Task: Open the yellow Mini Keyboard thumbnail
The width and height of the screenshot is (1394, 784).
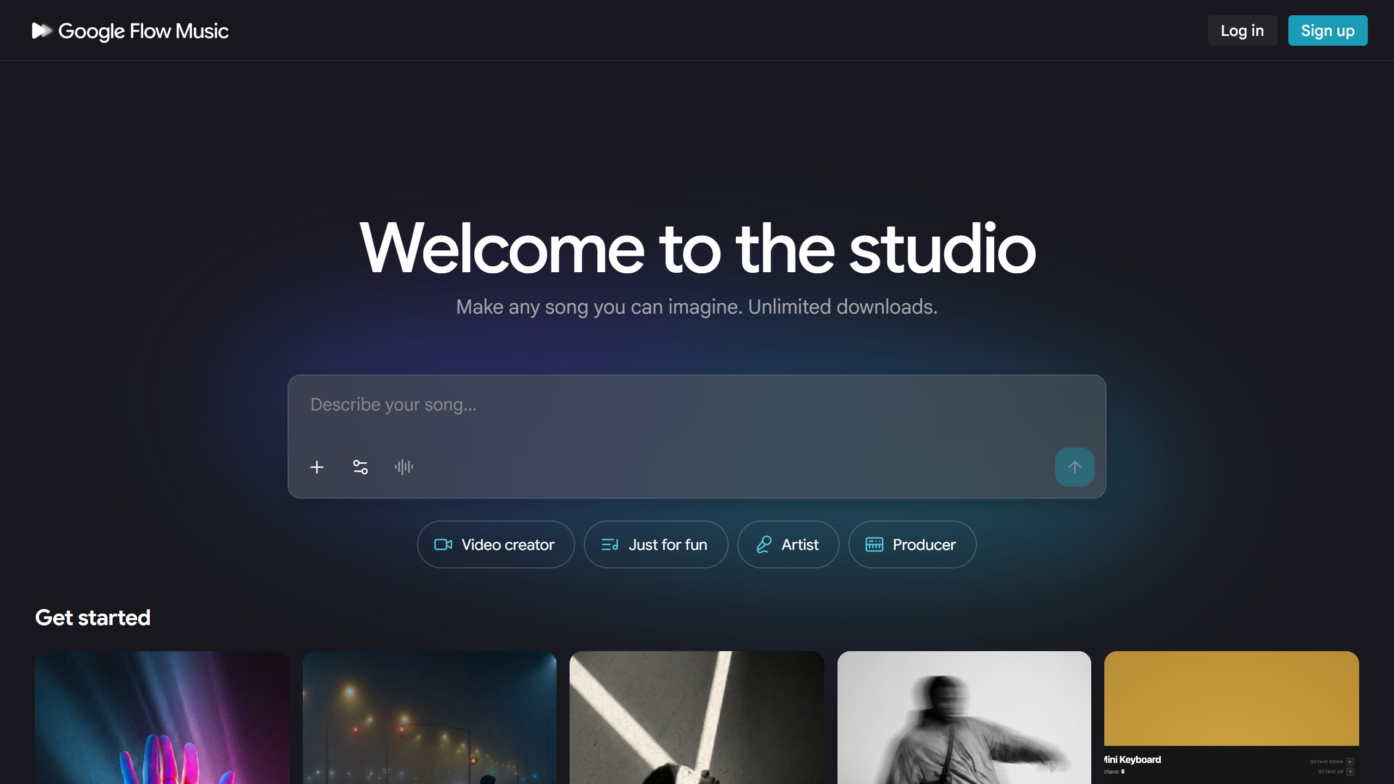Action: tap(1232, 718)
